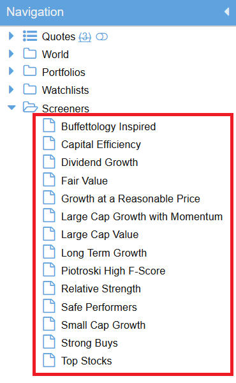The height and width of the screenshot is (383, 236).
Task: Click the Buffettology Inspired document icon
Action: click(49, 125)
